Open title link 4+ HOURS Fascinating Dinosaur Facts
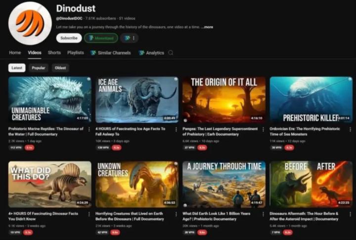Image resolution: width=356 pixels, height=240 pixels. (43, 216)
